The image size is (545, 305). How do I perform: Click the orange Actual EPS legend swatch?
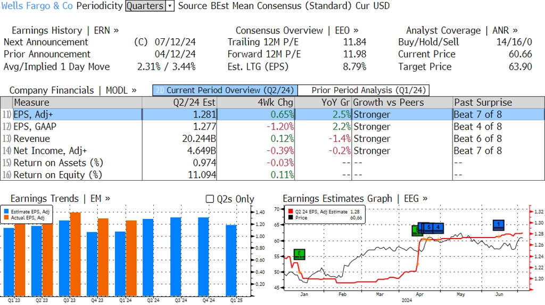pyautogui.click(x=6, y=218)
